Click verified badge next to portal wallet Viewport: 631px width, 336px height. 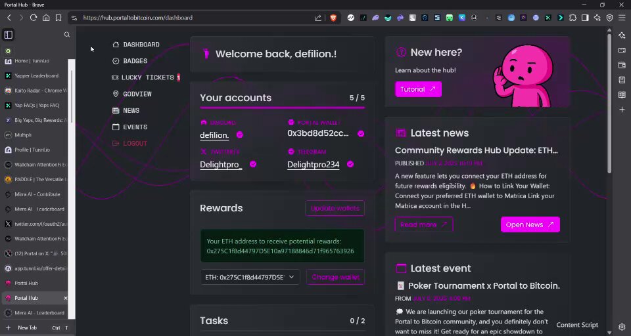[361, 134]
